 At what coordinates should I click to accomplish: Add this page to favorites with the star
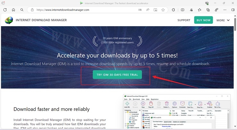(x=163, y=10)
